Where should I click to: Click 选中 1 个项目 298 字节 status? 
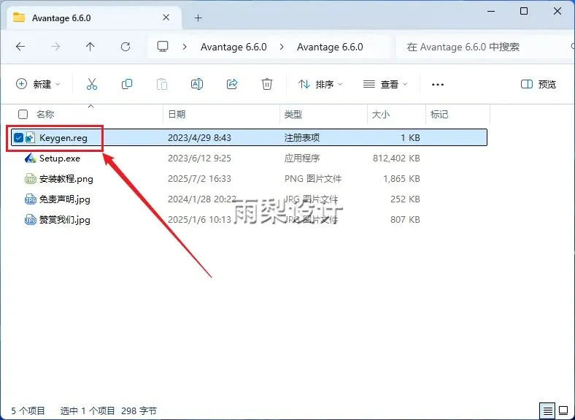point(109,411)
